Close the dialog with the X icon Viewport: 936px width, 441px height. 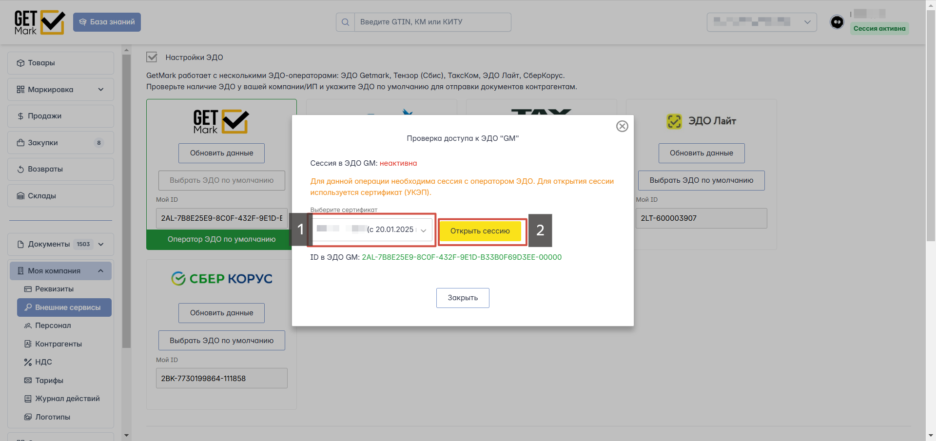622,126
